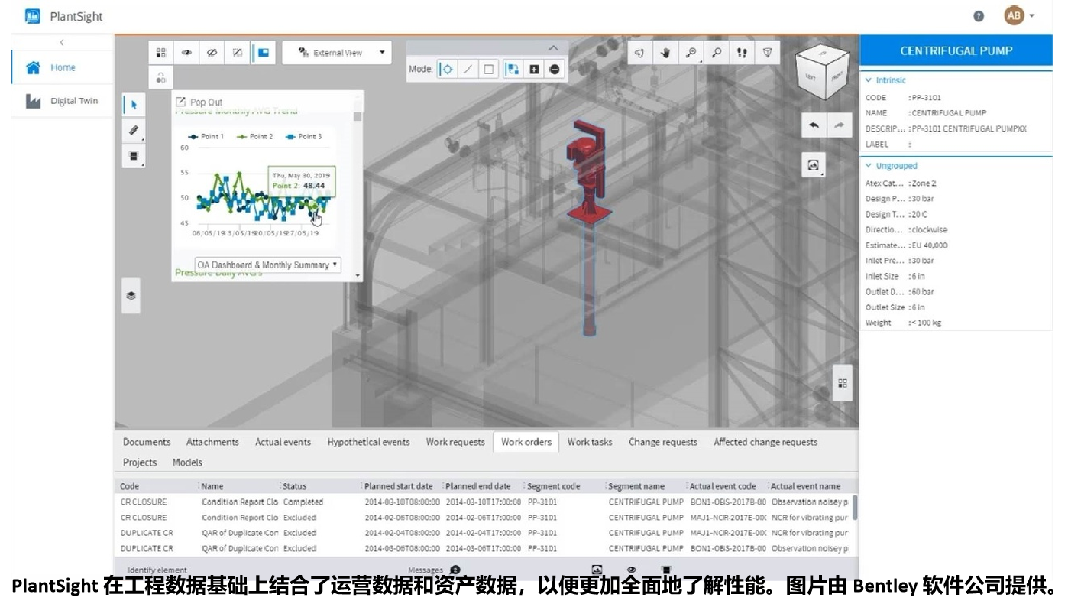Open the Work requests tab

click(x=455, y=442)
